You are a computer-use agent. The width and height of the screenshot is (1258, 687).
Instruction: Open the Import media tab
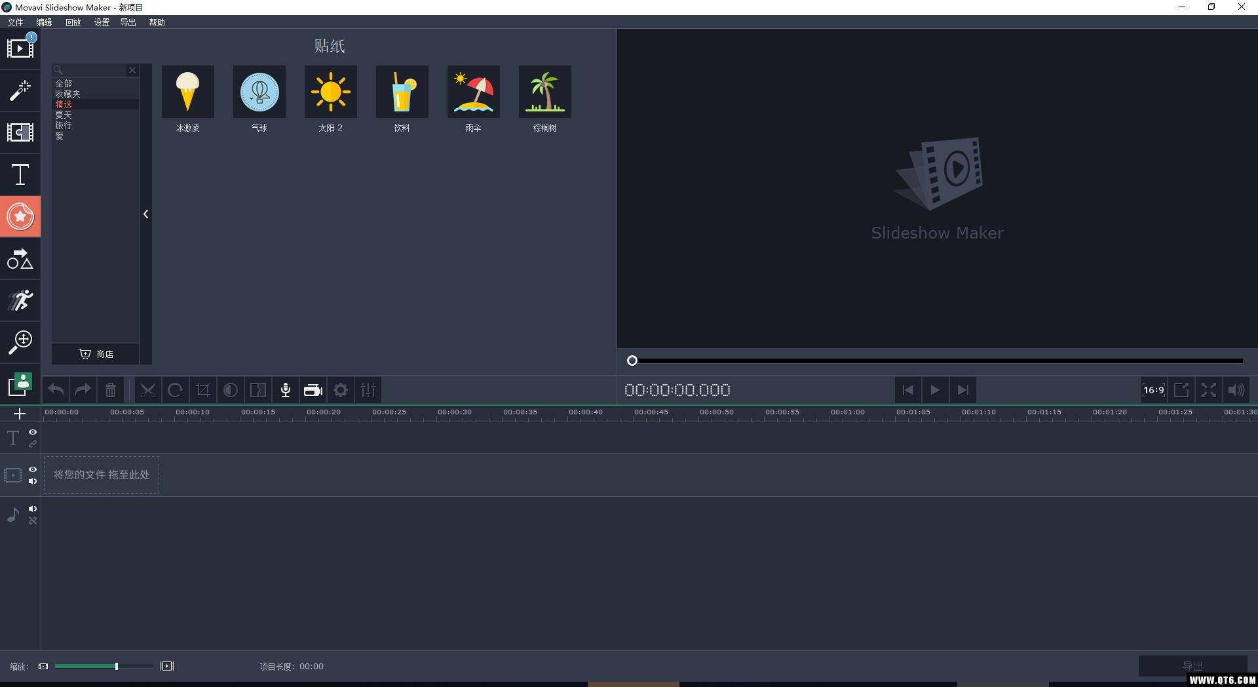point(20,48)
